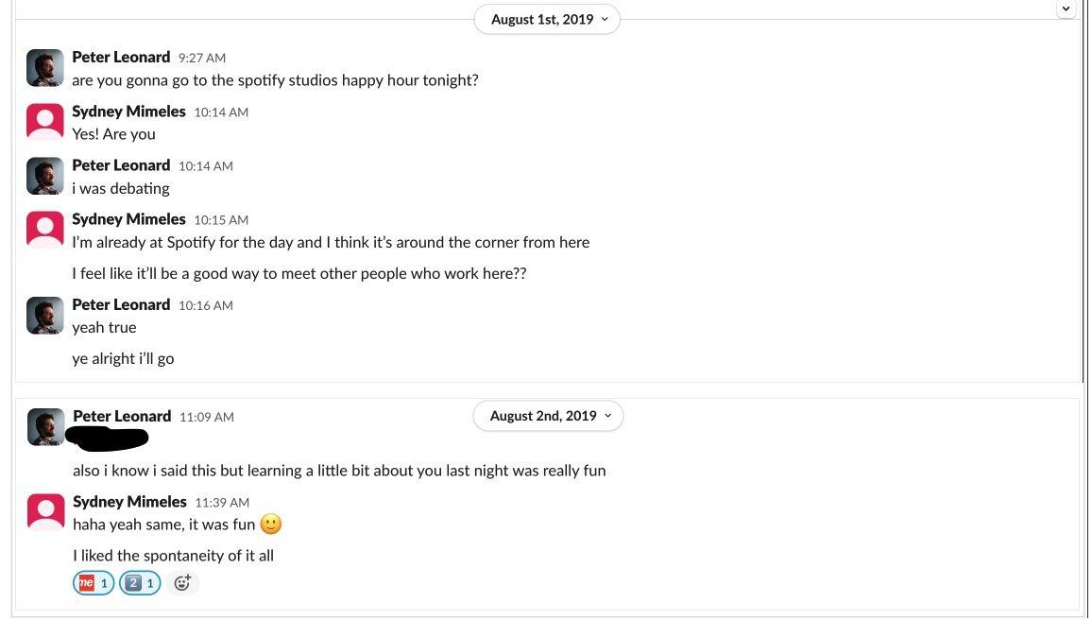Toggle the red 'me' emoji reaction
This screenshot has height=637, width=1092.
pyautogui.click(x=94, y=582)
